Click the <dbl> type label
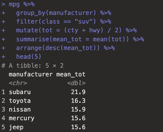163x132 pixels. pyautogui.click(x=76, y=83)
